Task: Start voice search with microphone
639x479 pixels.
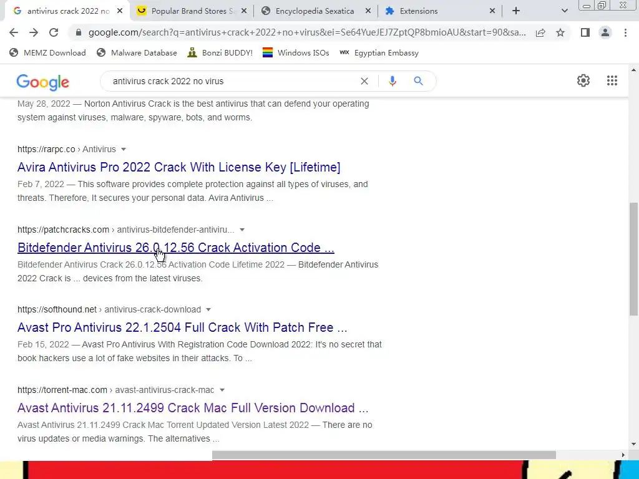Action: point(393,81)
